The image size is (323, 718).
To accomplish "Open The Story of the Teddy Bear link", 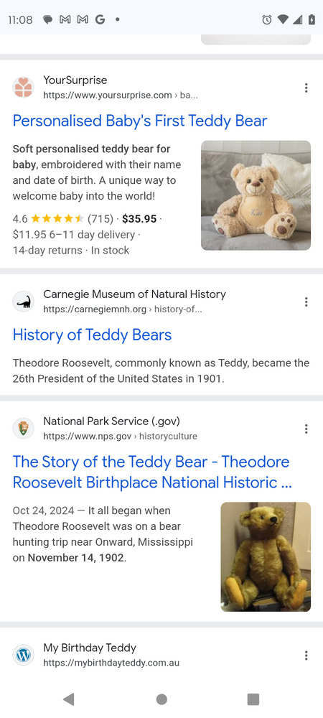I will click(152, 472).
